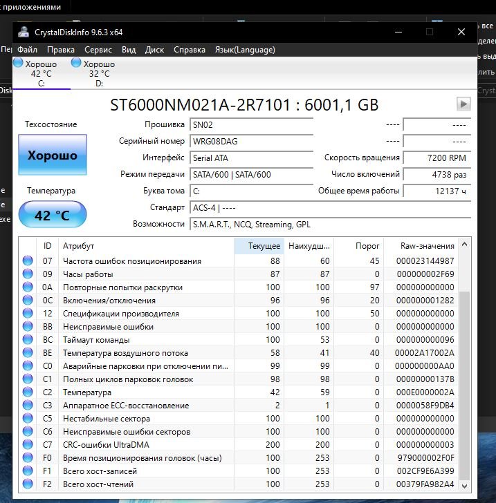The height and width of the screenshot is (503, 496).
Task: Click the Возможности field with S.M.A.R.T.
Action: (x=331, y=225)
